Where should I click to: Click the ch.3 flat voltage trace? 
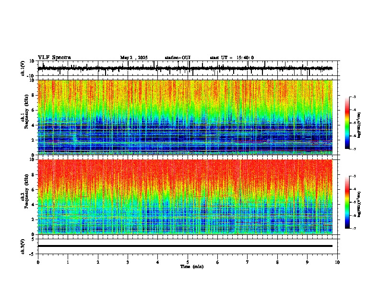(185, 246)
